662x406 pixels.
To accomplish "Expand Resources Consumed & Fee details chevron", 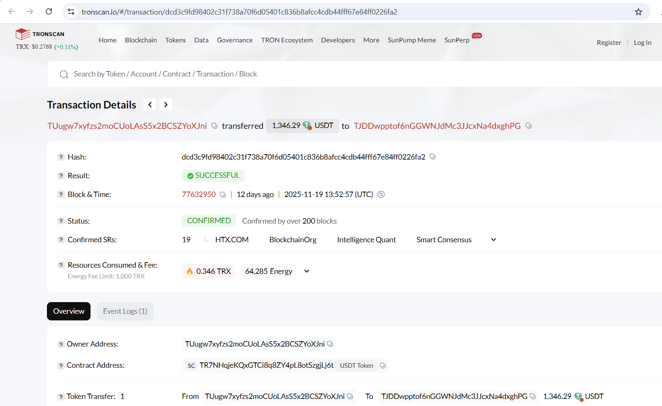I will (x=306, y=271).
